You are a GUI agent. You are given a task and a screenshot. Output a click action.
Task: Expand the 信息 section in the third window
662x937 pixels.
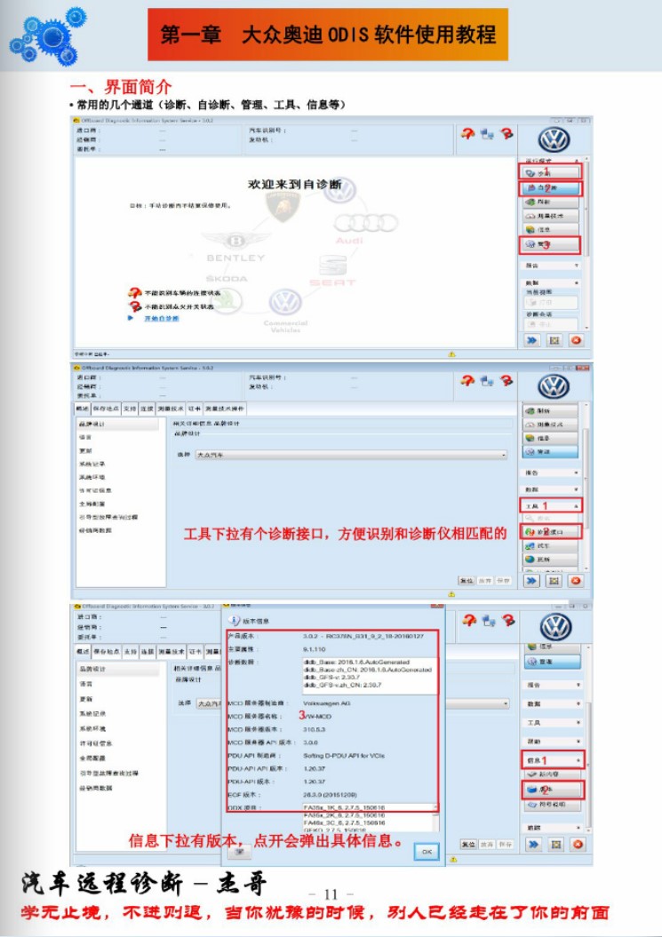[552, 760]
